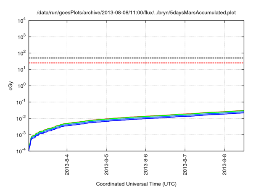Viewport: 269px width, 188px height.
Task: Click the cGy axis unit label
Action: click(x=11, y=86)
